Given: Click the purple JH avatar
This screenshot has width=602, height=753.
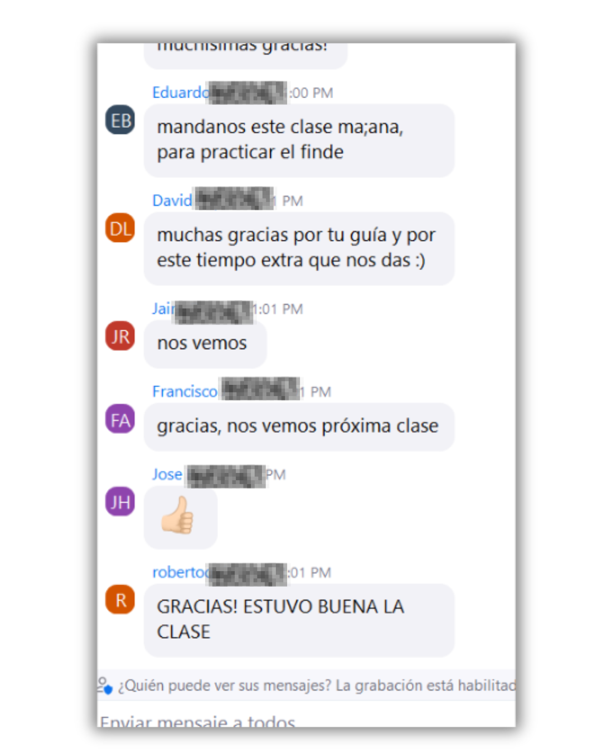Looking at the screenshot, I should 120,501.
